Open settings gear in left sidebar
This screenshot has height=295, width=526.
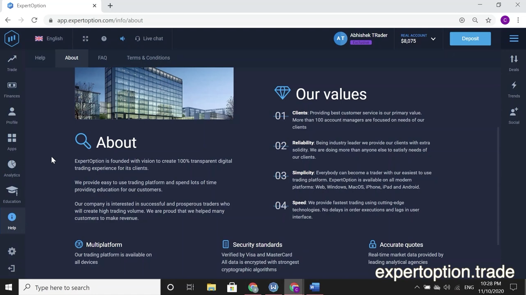pyautogui.click(x=12, y=251)
